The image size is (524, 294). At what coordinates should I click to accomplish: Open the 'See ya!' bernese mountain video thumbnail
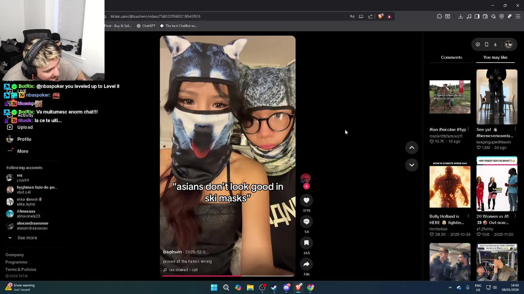[497, 97]
